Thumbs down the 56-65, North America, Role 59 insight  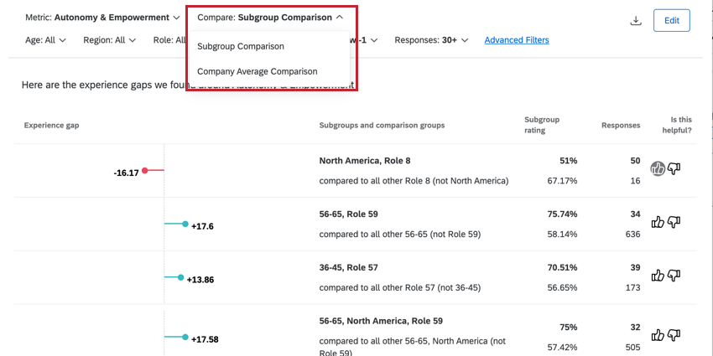674,336
